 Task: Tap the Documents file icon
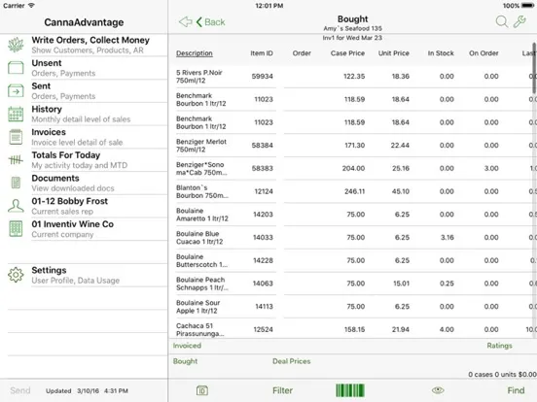pyautogui.click(x=16, y=183)
